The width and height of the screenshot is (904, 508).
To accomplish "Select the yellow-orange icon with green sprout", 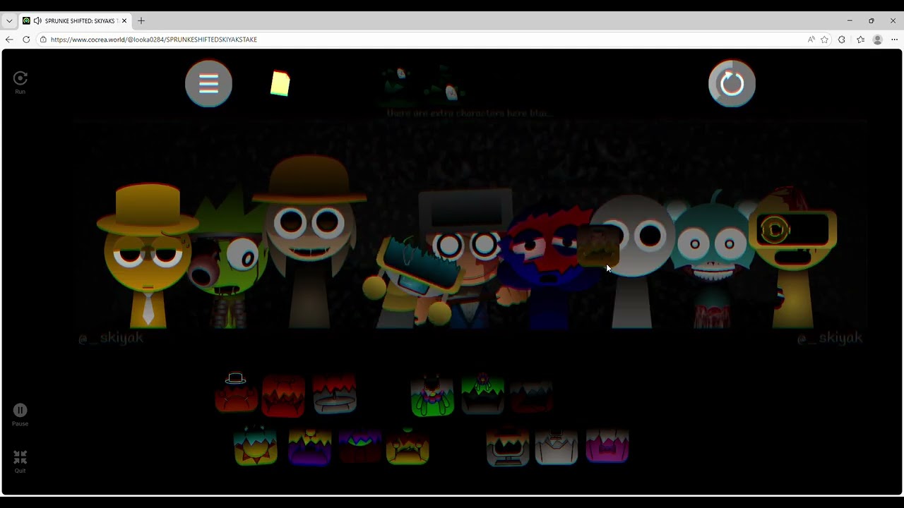I will point(408,446).
